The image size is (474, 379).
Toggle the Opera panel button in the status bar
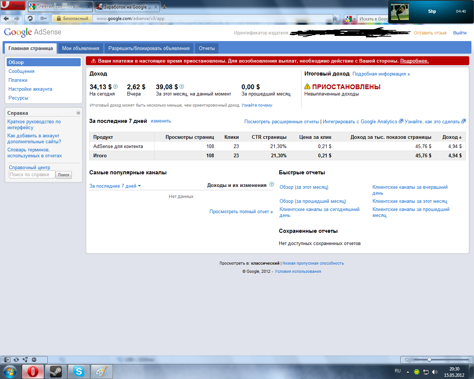(x=7, y=359)
